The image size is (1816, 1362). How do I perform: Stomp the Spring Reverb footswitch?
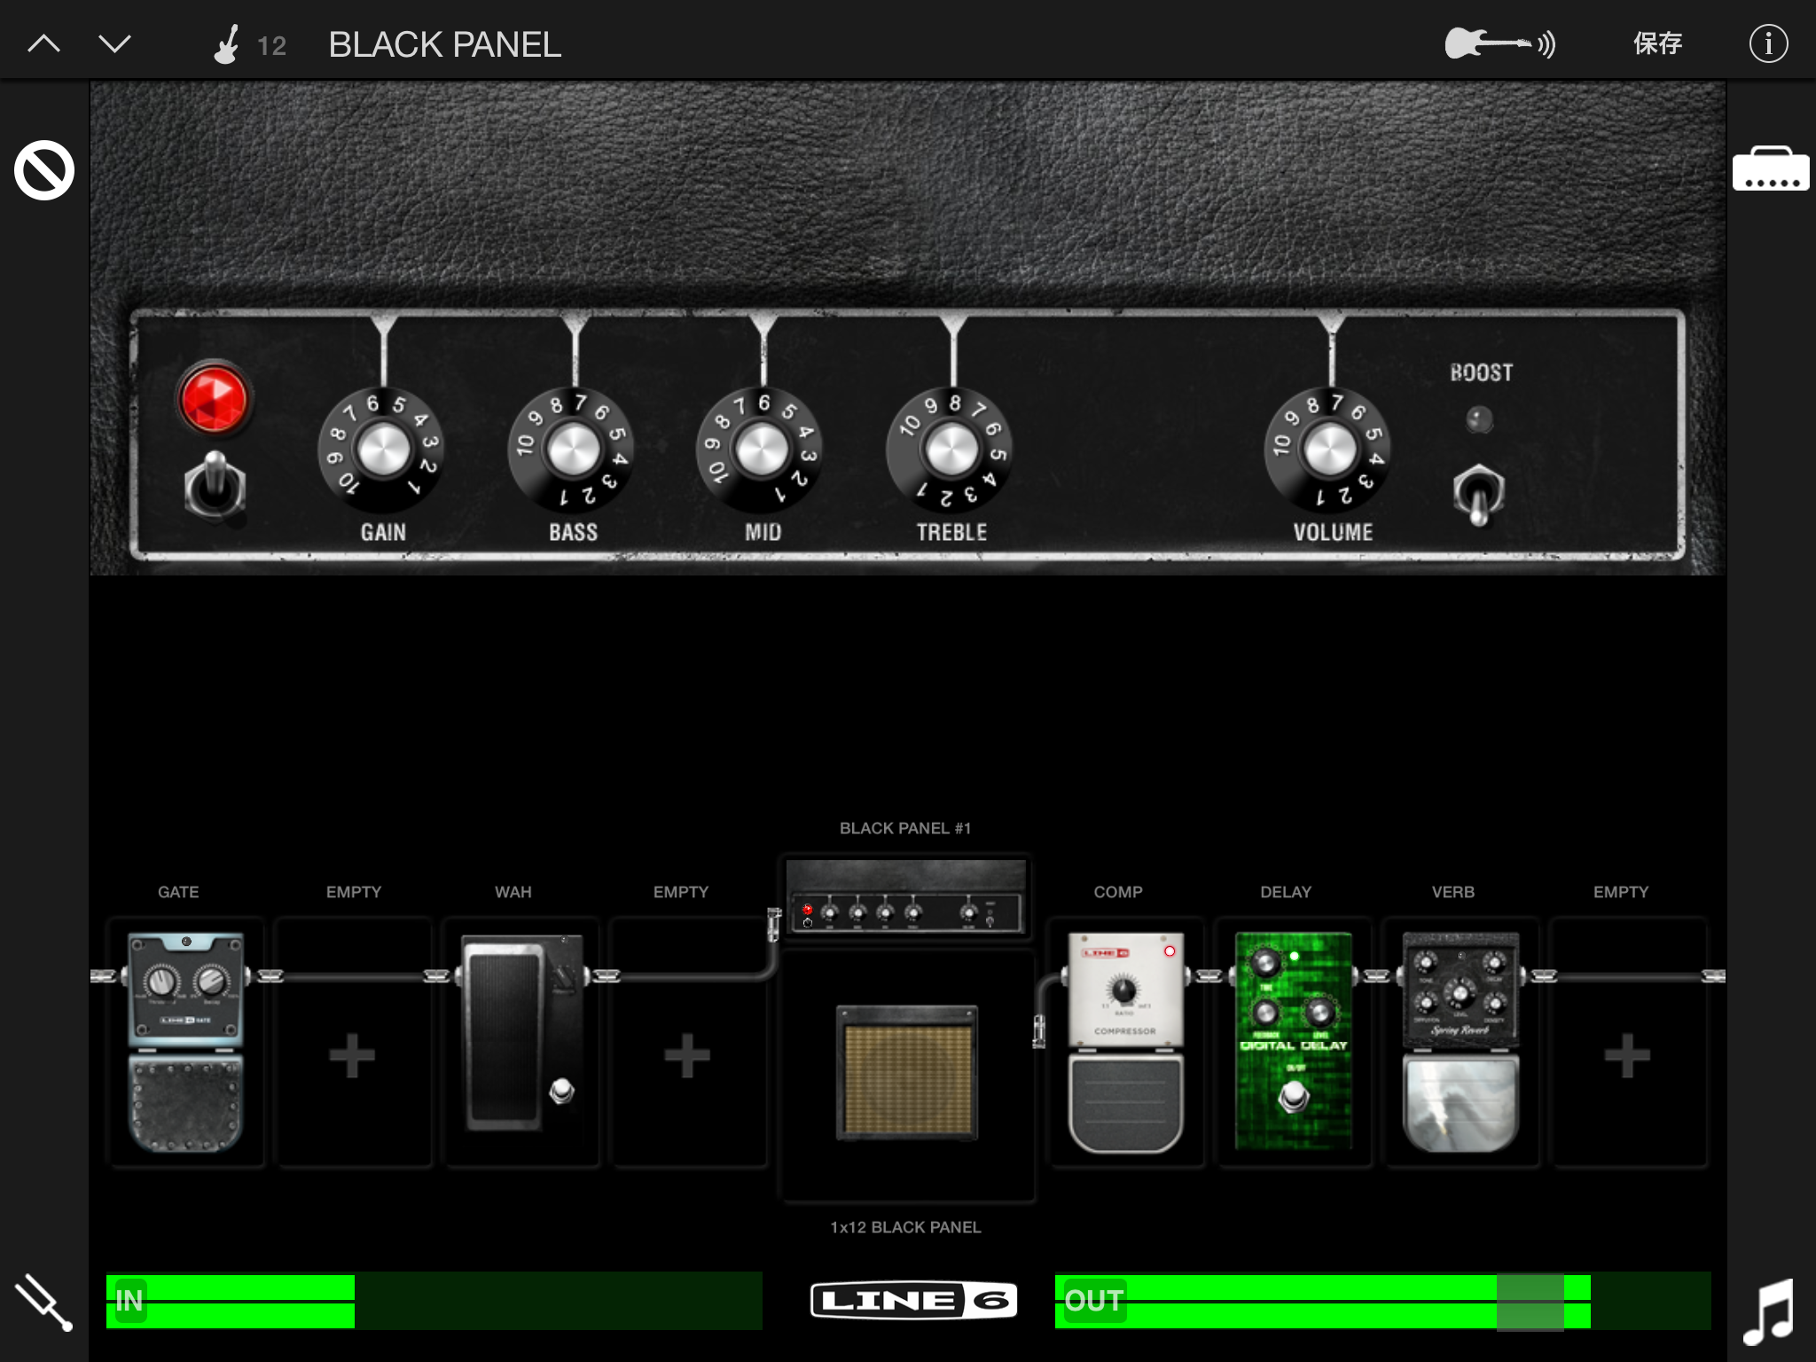point(1460,1104)
